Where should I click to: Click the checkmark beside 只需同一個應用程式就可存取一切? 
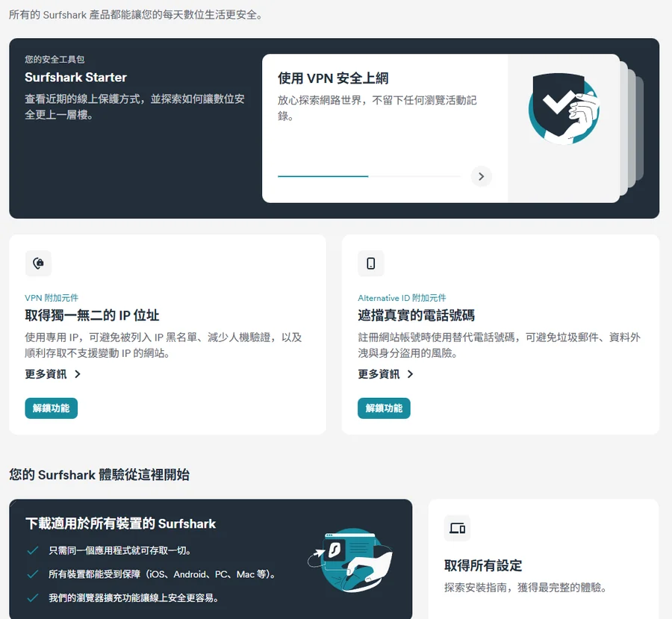click(x=32, y=550)
